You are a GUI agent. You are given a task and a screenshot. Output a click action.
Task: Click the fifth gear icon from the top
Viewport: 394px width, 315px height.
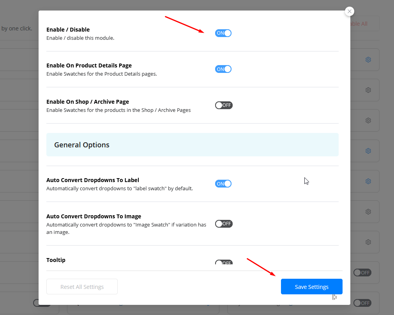(368, 181)
